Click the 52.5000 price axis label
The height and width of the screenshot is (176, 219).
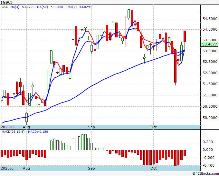[x=210, y=62]
